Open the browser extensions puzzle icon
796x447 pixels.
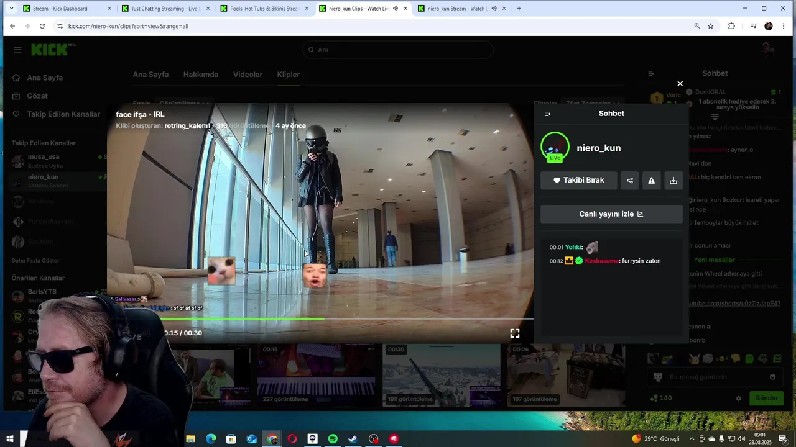pyautogui.click(x=731, y=26)
